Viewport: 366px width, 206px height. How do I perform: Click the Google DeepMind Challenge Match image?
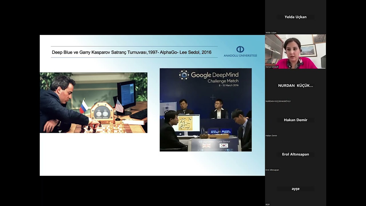click(206, 110)
